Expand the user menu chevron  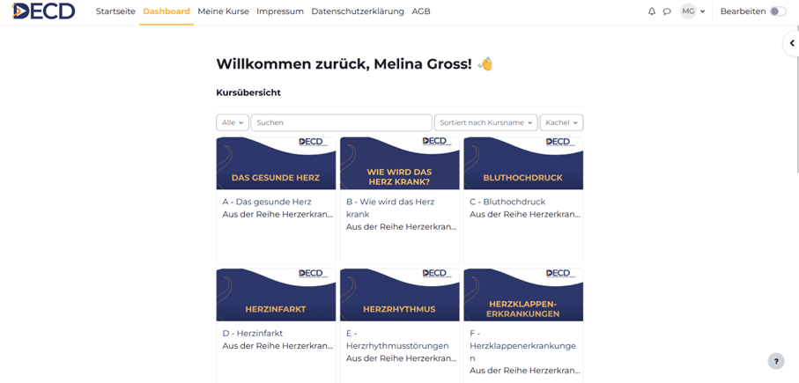coord(703,11)
